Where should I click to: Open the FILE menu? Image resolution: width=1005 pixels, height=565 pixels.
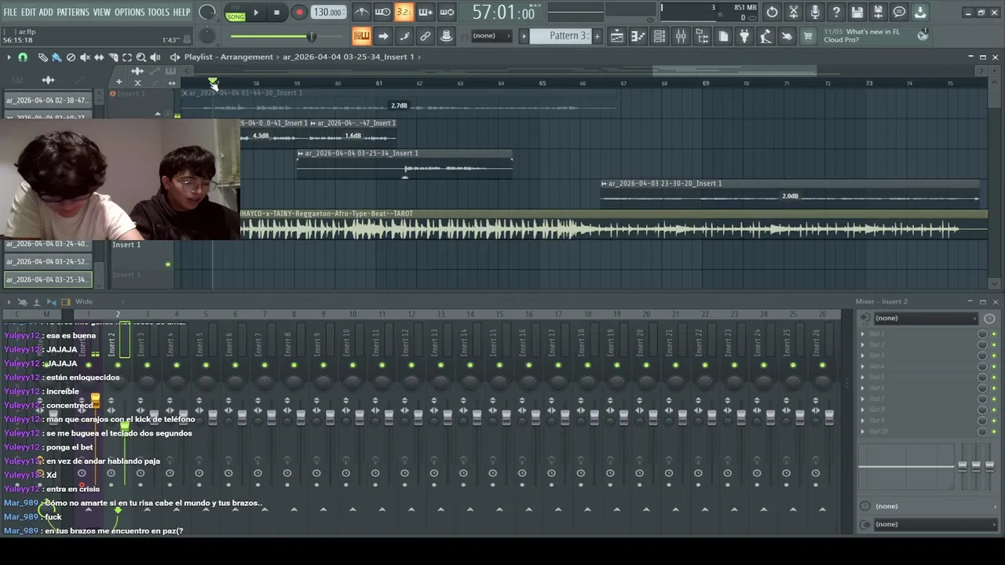click(10, 12)
